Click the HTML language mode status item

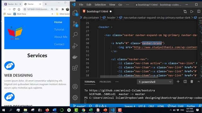161,106
